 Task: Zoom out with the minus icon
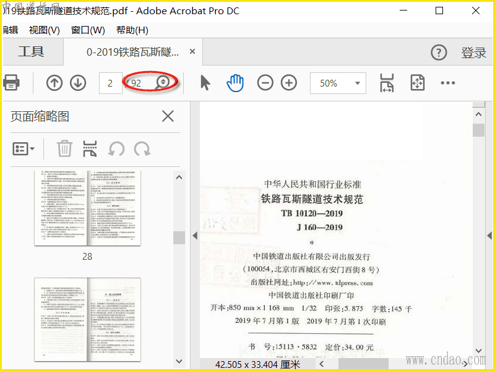click(x=265, y=83)
